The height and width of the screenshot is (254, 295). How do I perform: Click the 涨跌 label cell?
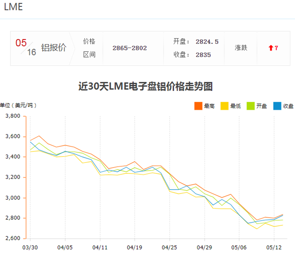pos(241,48)
